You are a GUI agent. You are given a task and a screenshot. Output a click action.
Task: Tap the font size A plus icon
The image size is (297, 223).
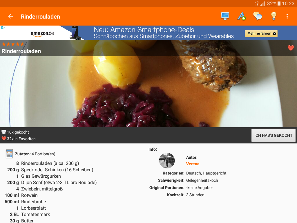click(241, 16)
